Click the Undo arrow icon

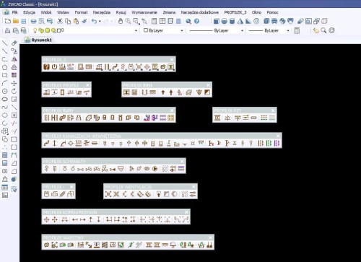pyautogui.click(x=94, y=21)
